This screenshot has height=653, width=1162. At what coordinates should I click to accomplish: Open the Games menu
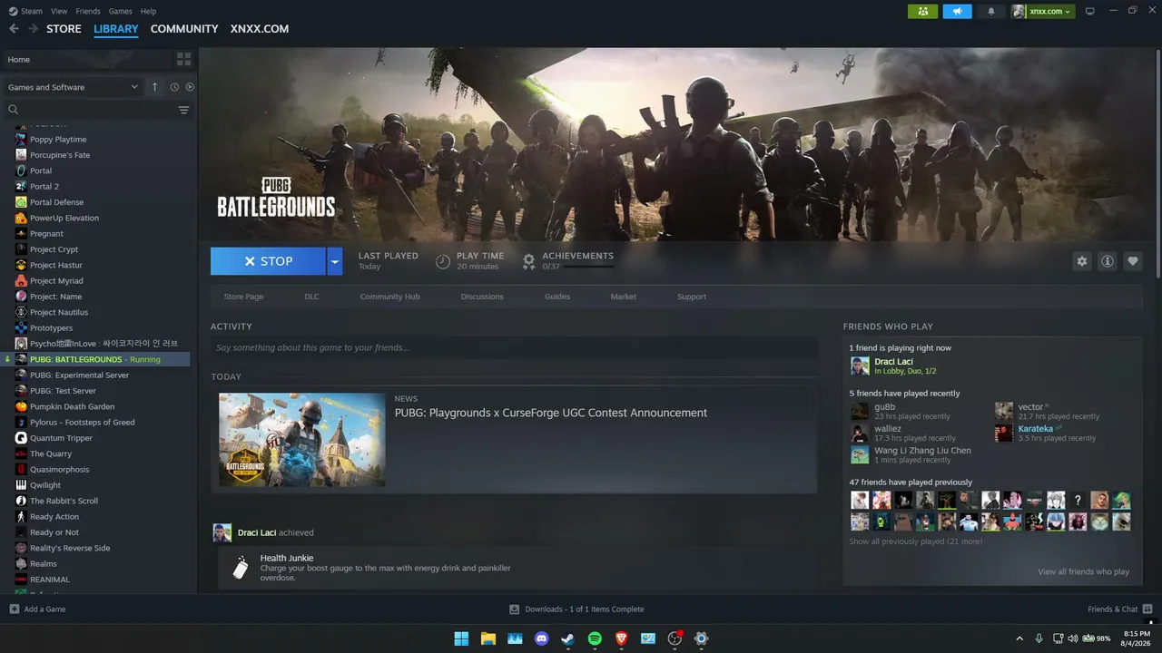coord(120,11)
